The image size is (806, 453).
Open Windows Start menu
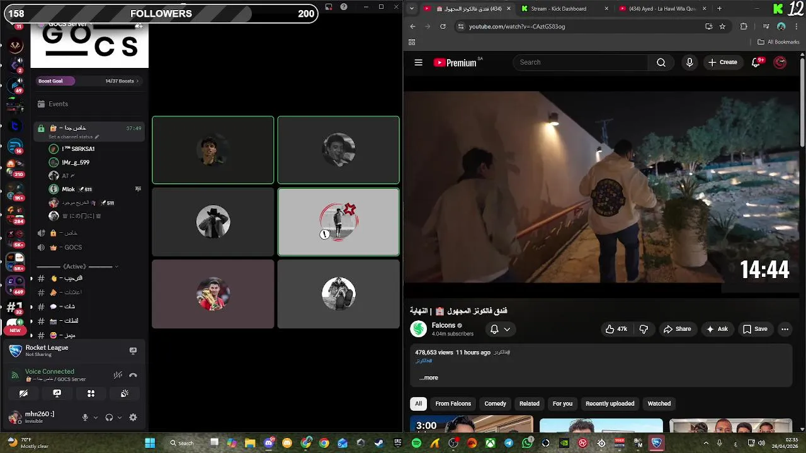pos(150,443)
